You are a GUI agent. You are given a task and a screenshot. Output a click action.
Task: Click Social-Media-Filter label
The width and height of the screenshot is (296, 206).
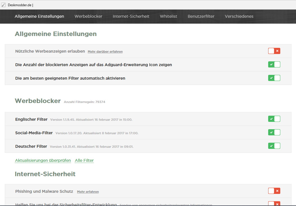(x=34, y=133)
